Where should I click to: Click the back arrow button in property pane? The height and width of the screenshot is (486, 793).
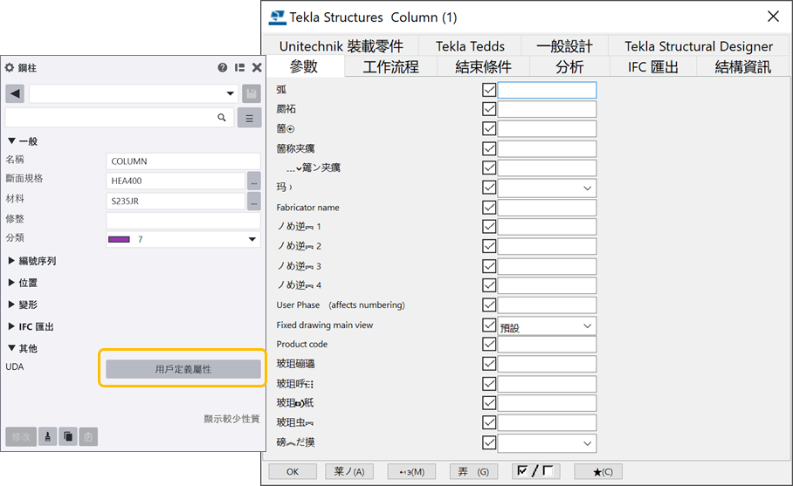[15, 93]
